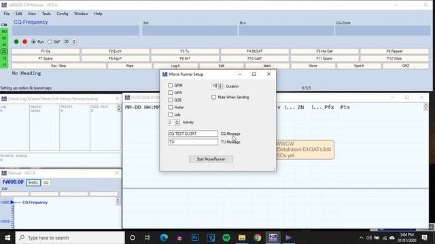Open File Explorer from taskbar

point(242,238)
